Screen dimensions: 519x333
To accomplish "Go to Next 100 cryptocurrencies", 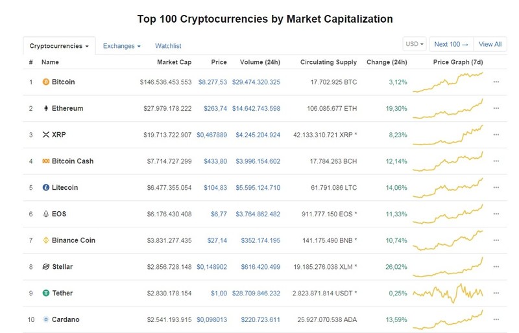I will click(451, 44).
